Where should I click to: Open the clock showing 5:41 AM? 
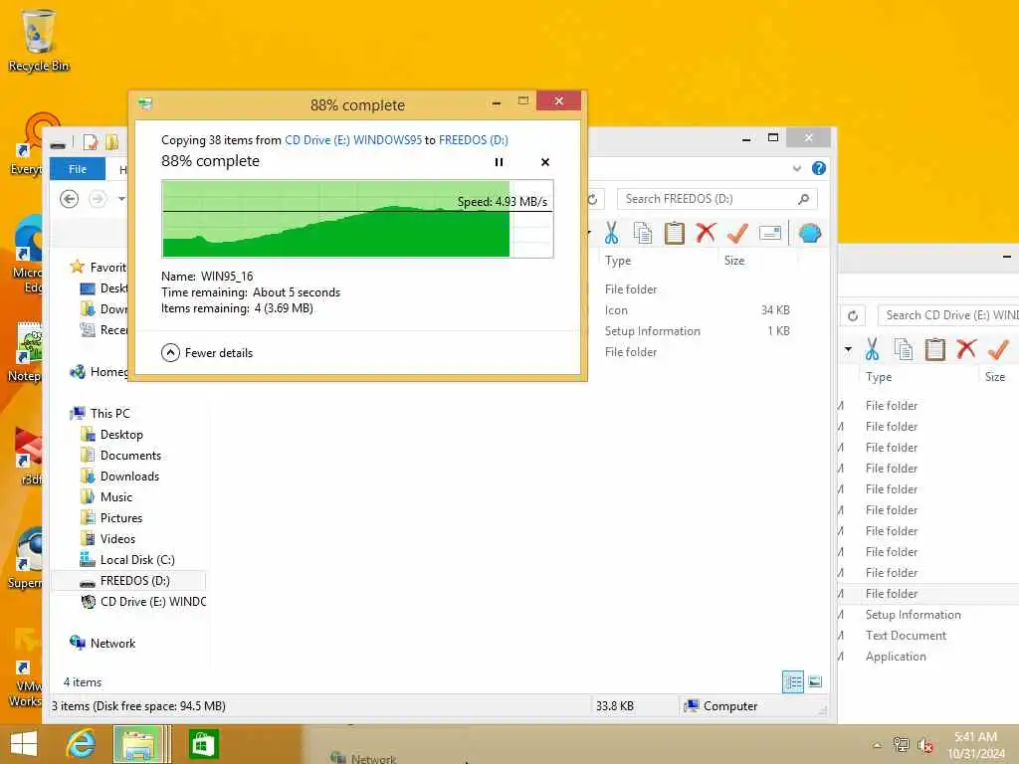[975, 745]
